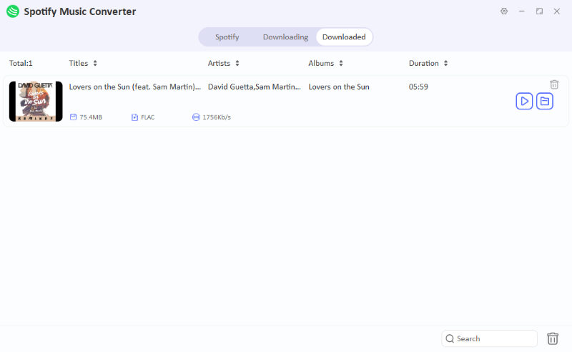572x352 pixels.
Task: Click the Spotify Music Converter logo
Action: [x=13, y=11]
